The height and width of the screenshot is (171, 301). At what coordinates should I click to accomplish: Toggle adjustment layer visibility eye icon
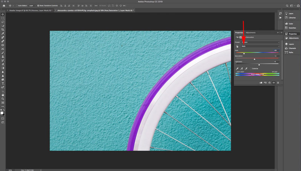click(274, 82)
